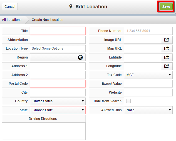Open the Country dropdown showing United States
Viewport: 176px width, 141px height.
(x=58, y=101)
